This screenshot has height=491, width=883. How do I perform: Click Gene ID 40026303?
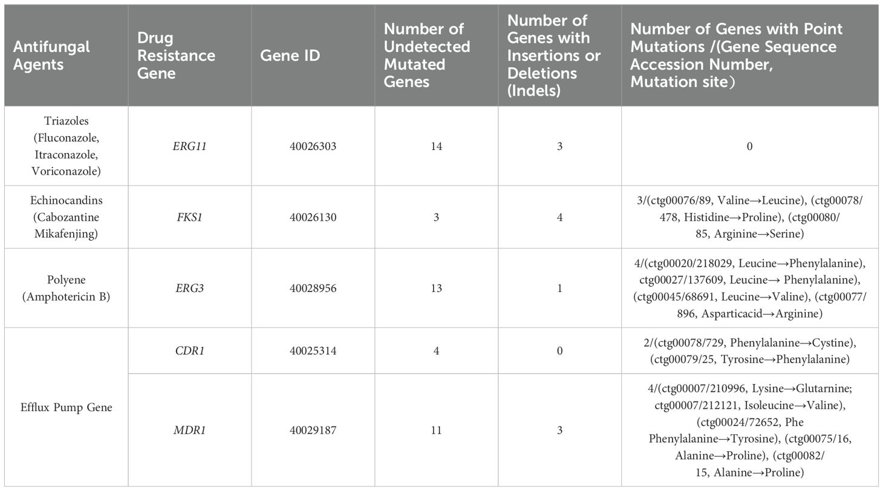tap(313, 146)
